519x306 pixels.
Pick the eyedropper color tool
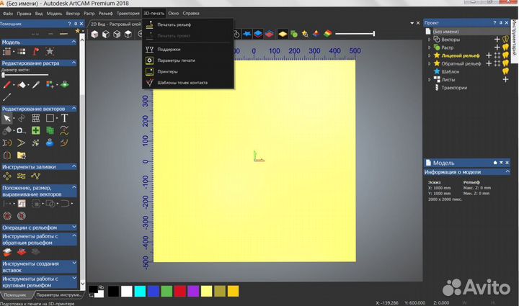pos(36,85)
